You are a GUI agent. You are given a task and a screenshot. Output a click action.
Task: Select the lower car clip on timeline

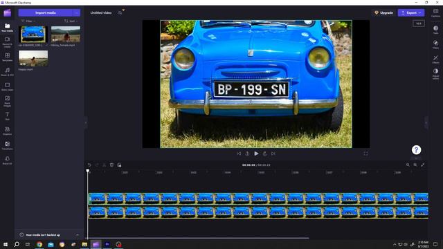258,212
